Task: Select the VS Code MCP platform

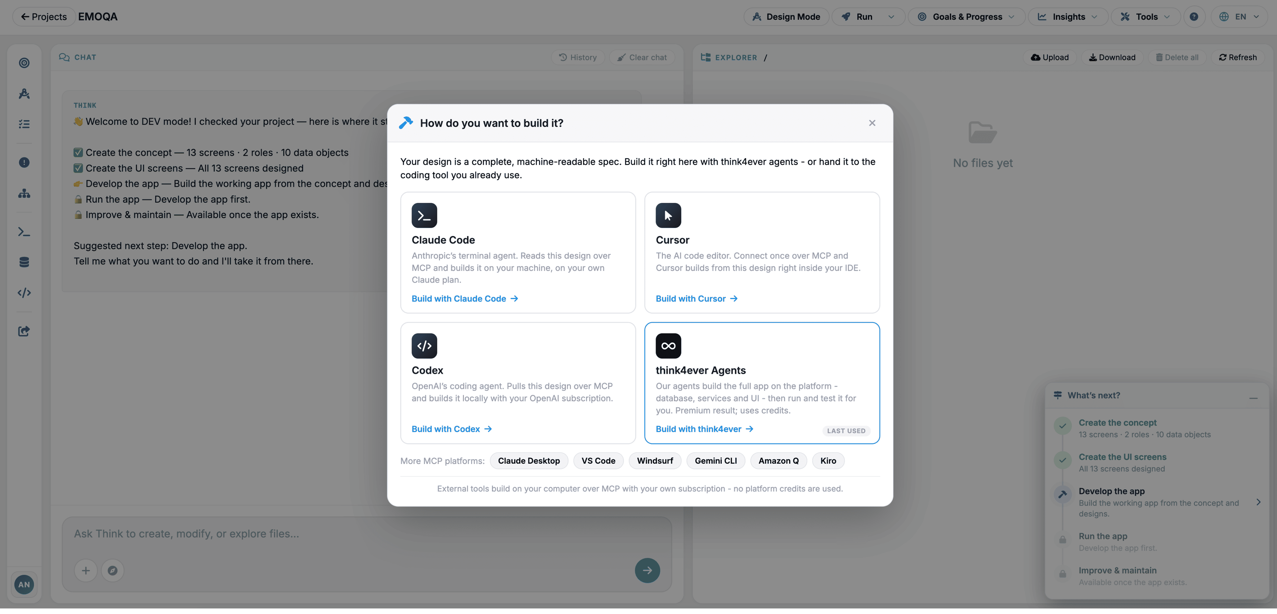Action: point(598,461)
